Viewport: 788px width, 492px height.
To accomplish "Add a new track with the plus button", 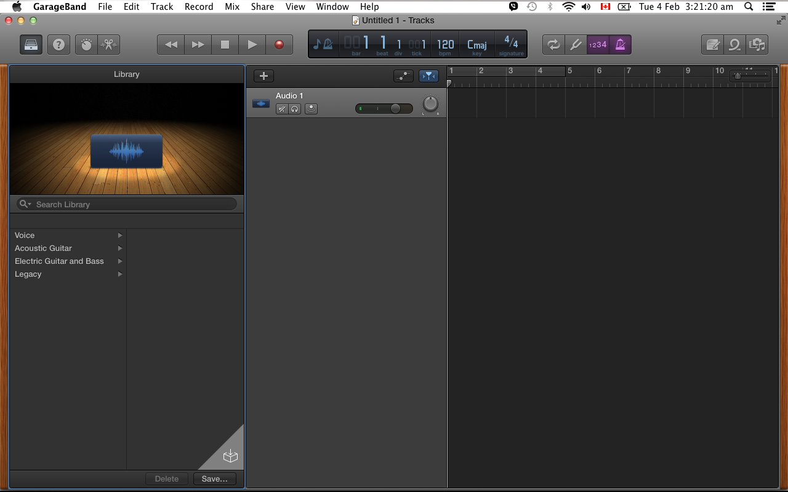I will tap(263, 76).
